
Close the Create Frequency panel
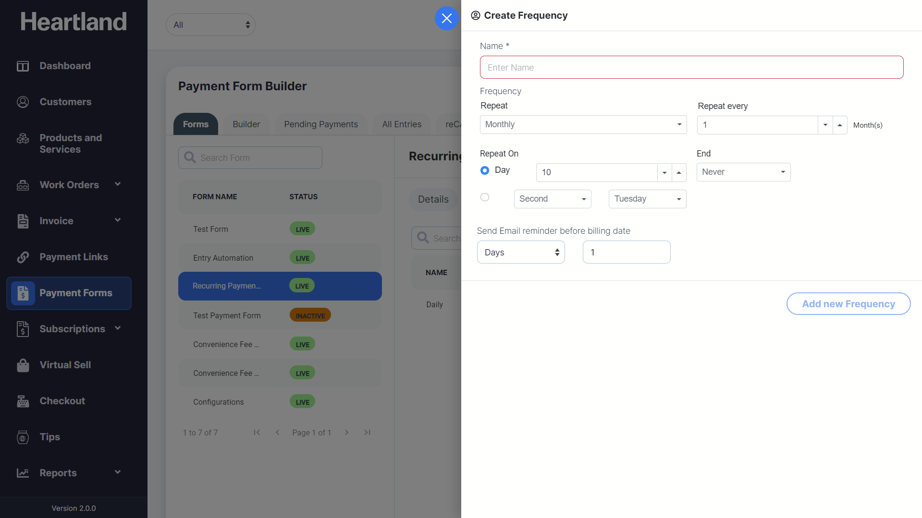click(x=446, y=18)
